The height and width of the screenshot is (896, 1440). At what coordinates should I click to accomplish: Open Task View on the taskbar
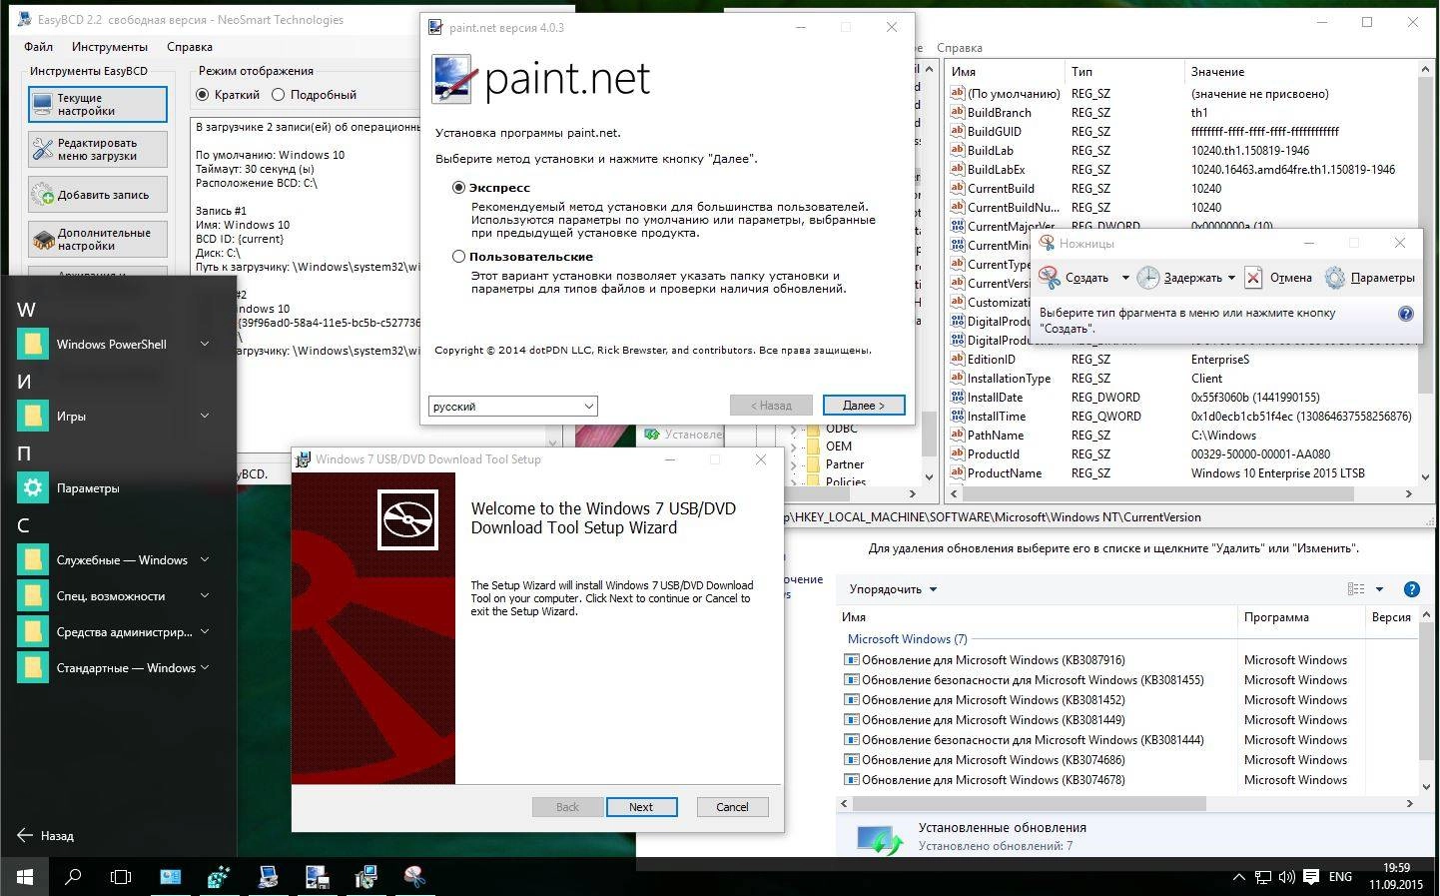coord(121,877)
